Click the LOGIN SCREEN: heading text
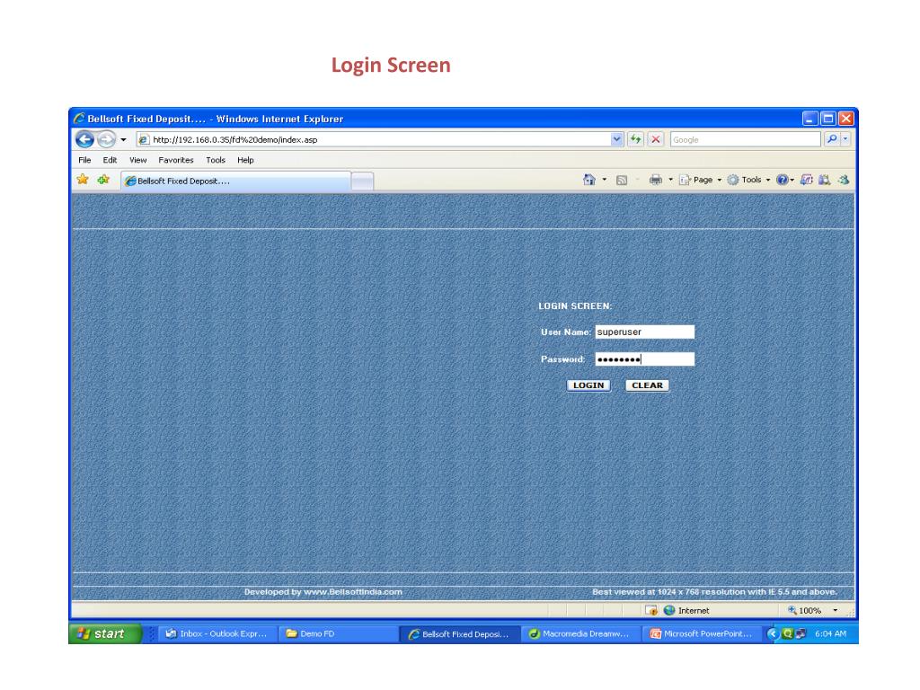 [x=575, y=306]
